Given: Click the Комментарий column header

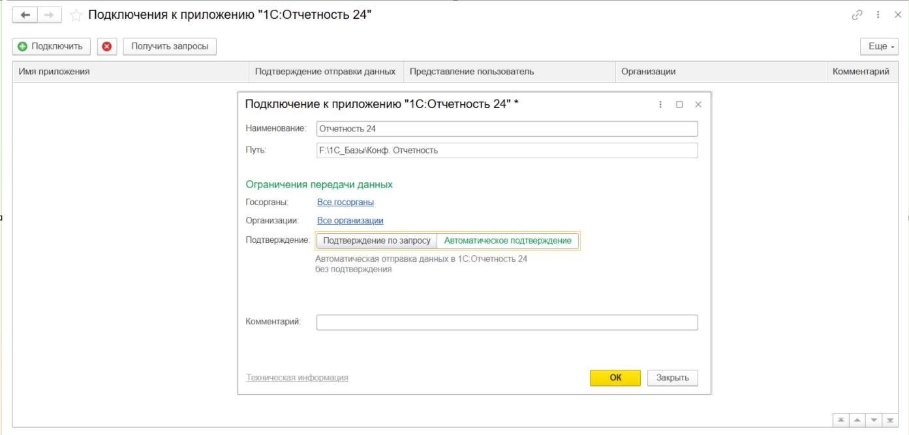Looking at the screenshot, I should [861, 72].
